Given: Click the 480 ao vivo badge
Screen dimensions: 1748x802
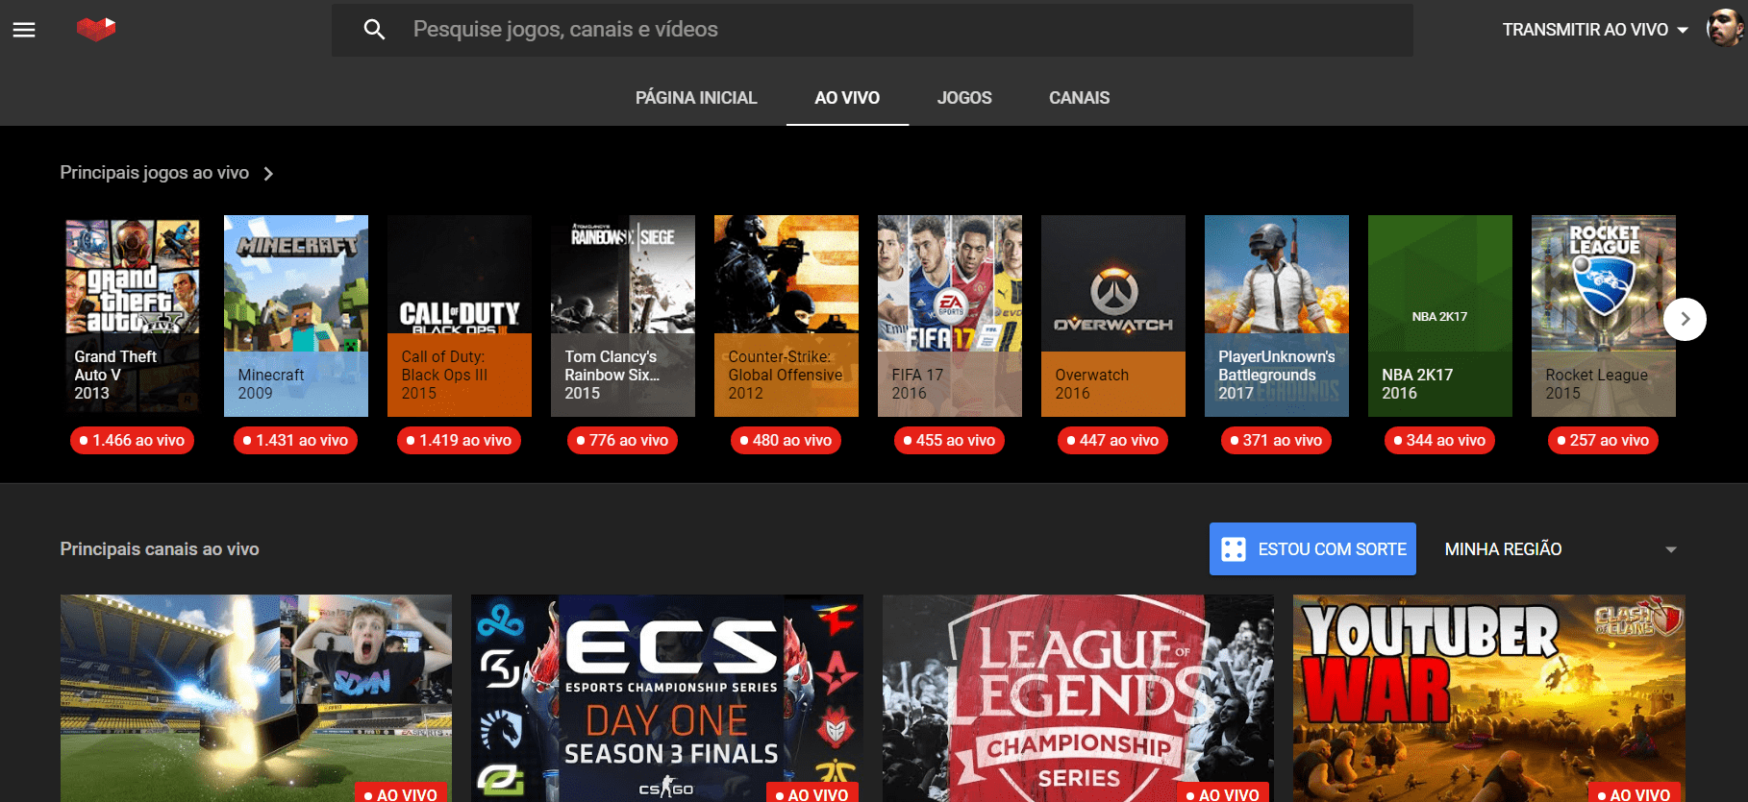Looking at the screenshot, I should 787,441.
